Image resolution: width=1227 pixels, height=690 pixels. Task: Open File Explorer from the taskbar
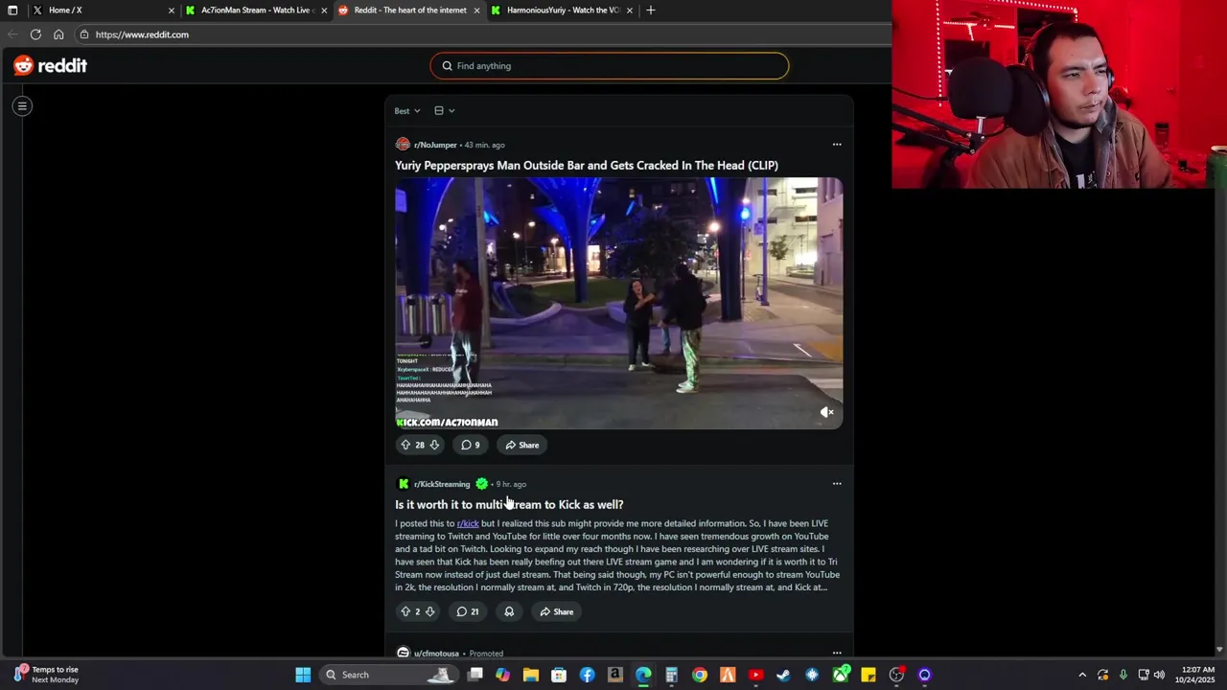[x=531, y=675]
